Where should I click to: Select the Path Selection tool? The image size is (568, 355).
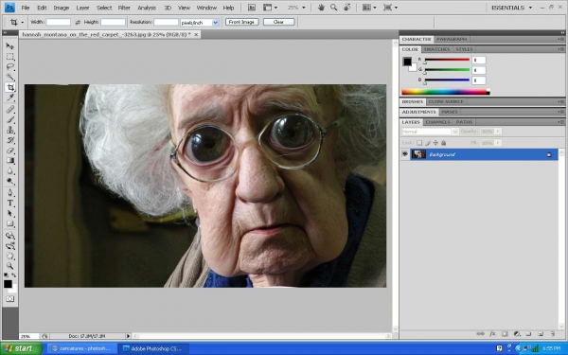pyautogui.click(x=9, y=213)
